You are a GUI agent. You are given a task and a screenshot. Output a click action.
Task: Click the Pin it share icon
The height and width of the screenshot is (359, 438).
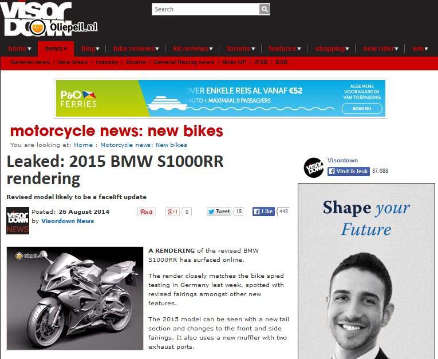(x=146, y=212)
